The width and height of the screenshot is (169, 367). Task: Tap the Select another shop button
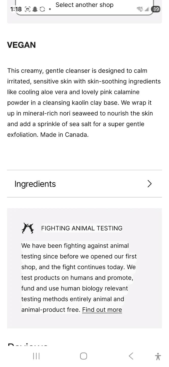click(84, 5)
